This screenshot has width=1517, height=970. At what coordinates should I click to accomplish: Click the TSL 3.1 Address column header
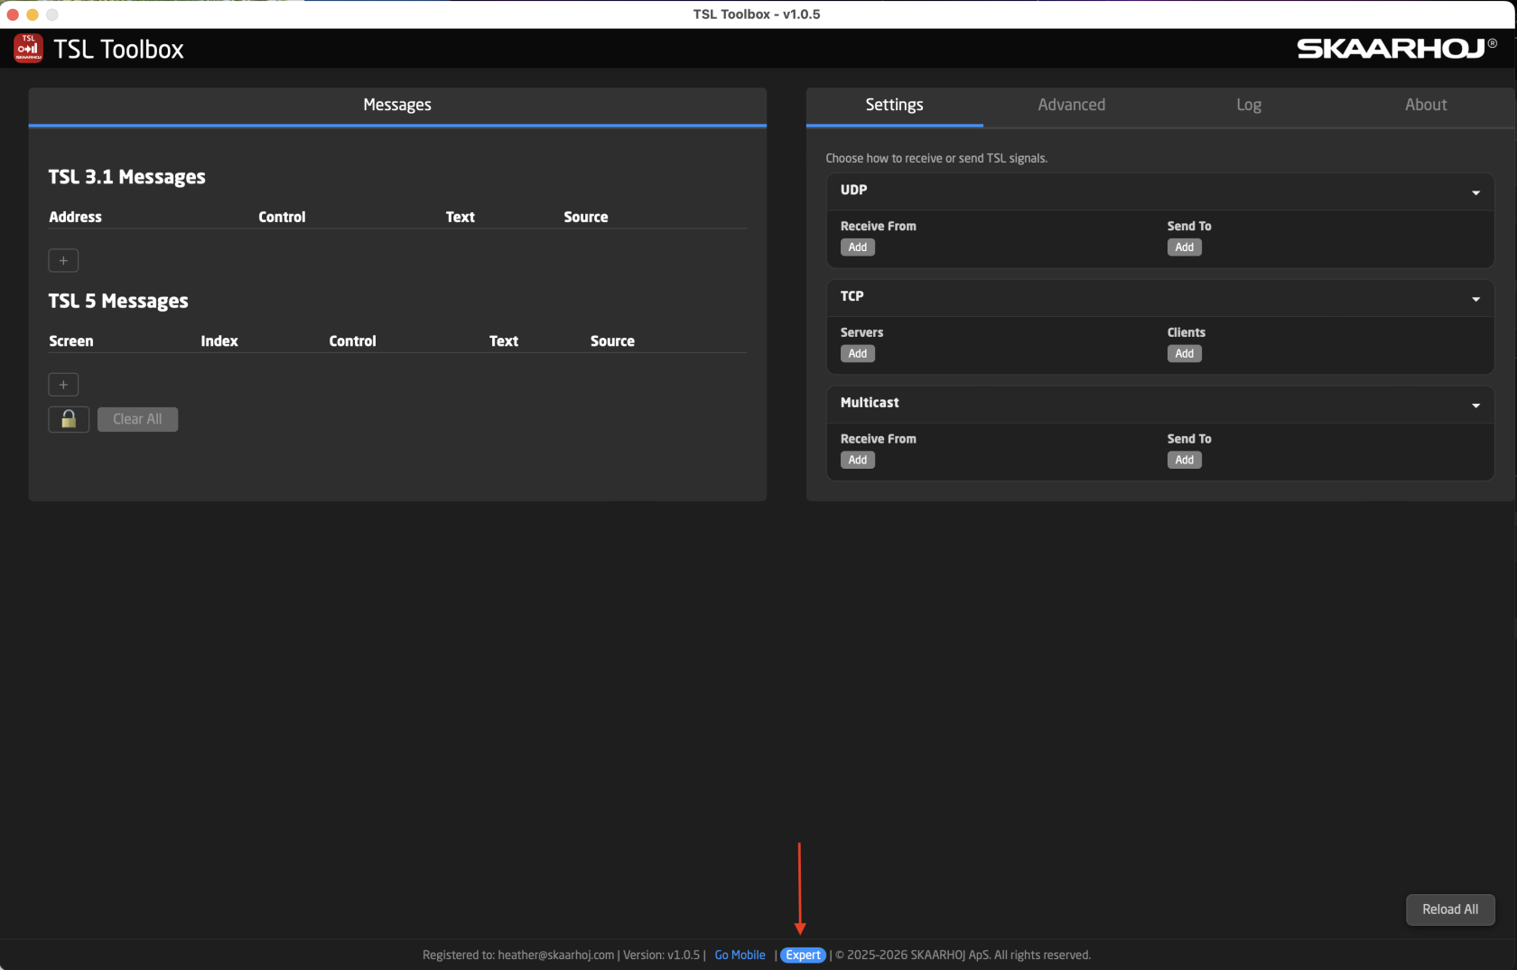click(x=75, y=217)
